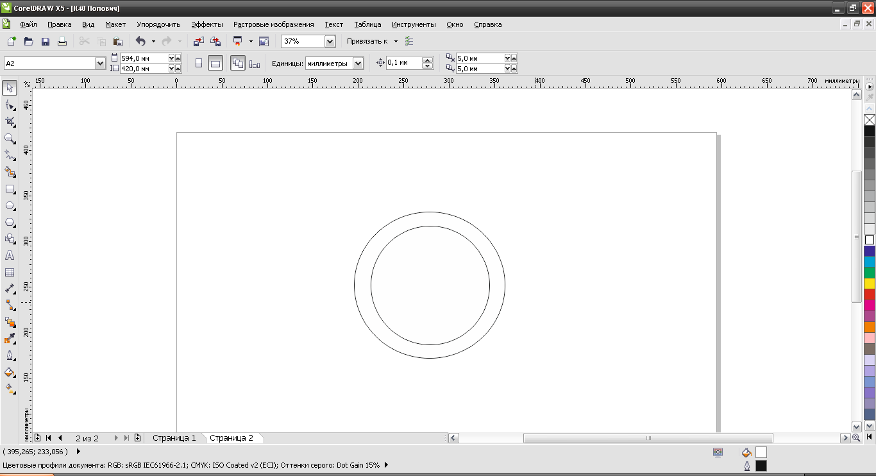
Task: Go to the previous page
Action: point(60,438)
